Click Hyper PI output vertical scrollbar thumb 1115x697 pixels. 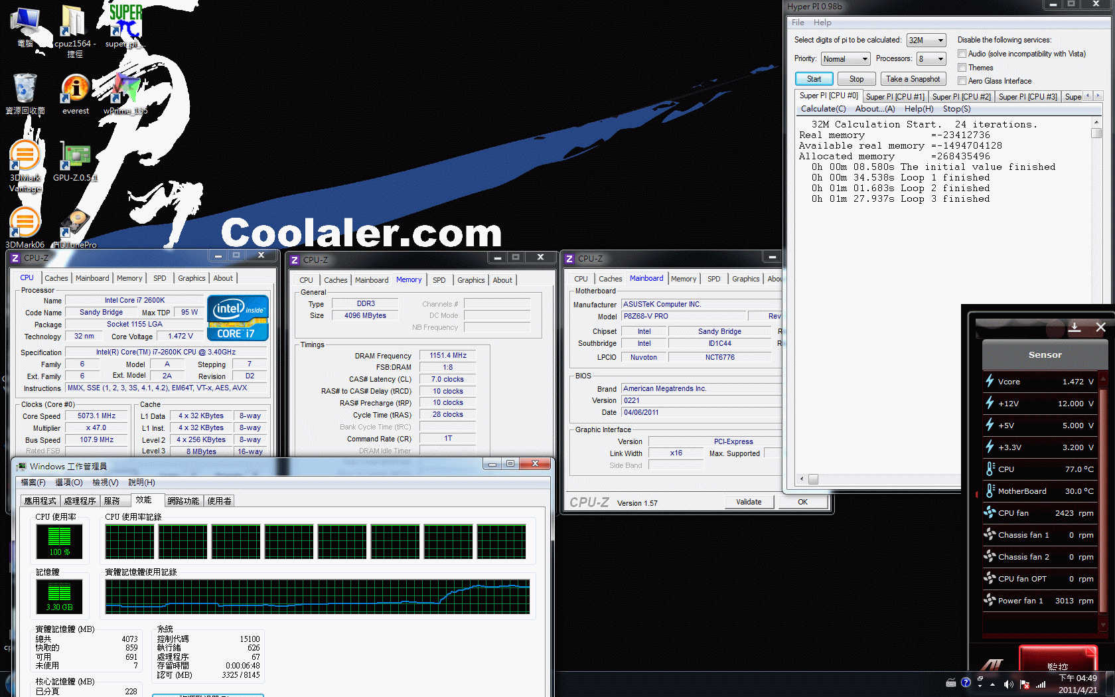1096,133
